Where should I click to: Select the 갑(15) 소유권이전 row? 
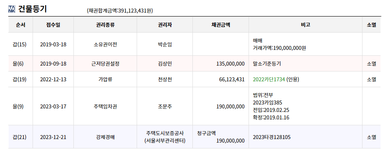[194, 44]
